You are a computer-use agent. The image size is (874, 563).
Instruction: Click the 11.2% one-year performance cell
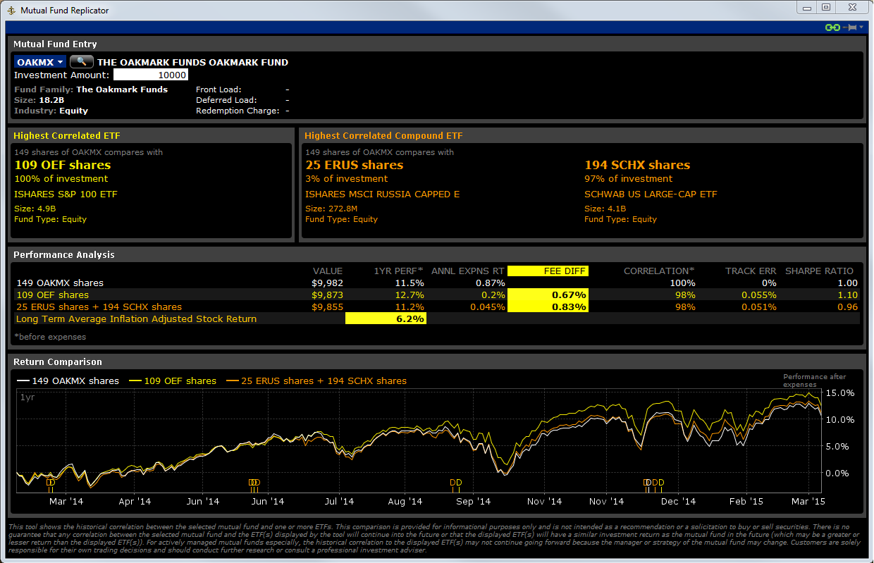(411, 307)
